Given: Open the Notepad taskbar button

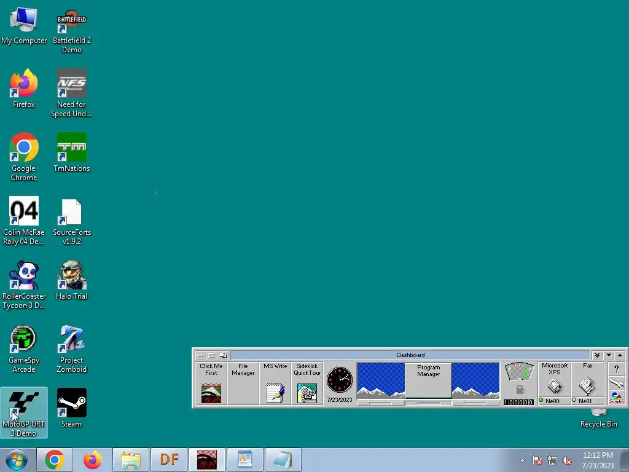Looking at the screenshot, I should 283,460.
